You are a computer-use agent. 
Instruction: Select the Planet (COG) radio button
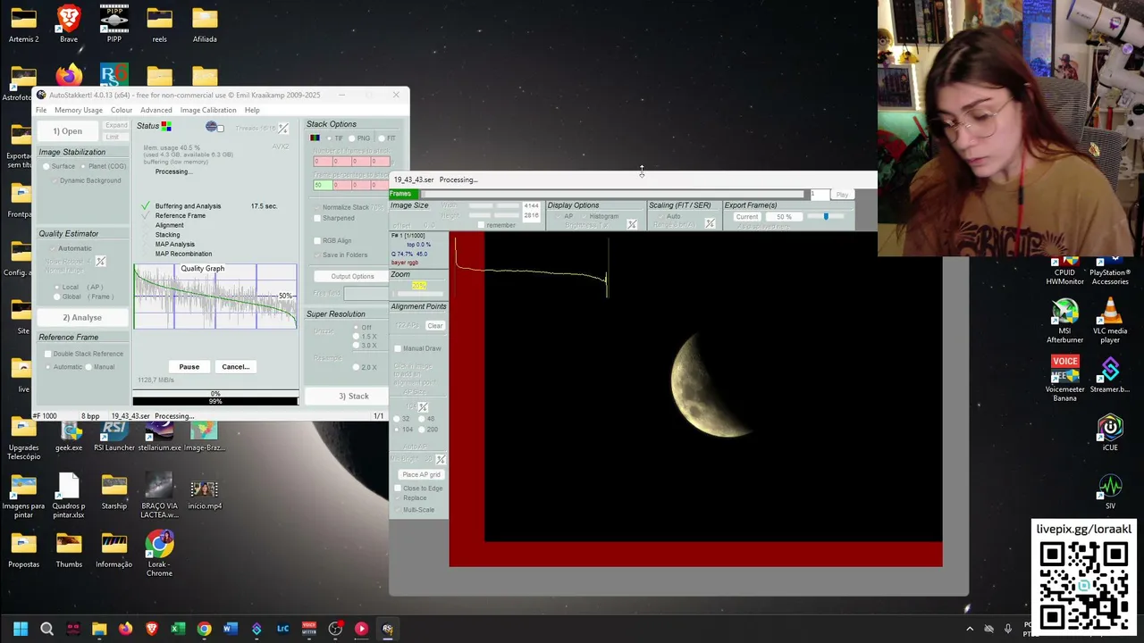pos(82,166)
